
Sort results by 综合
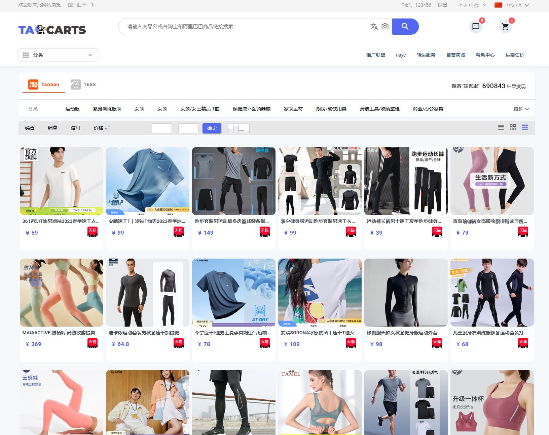30,128
